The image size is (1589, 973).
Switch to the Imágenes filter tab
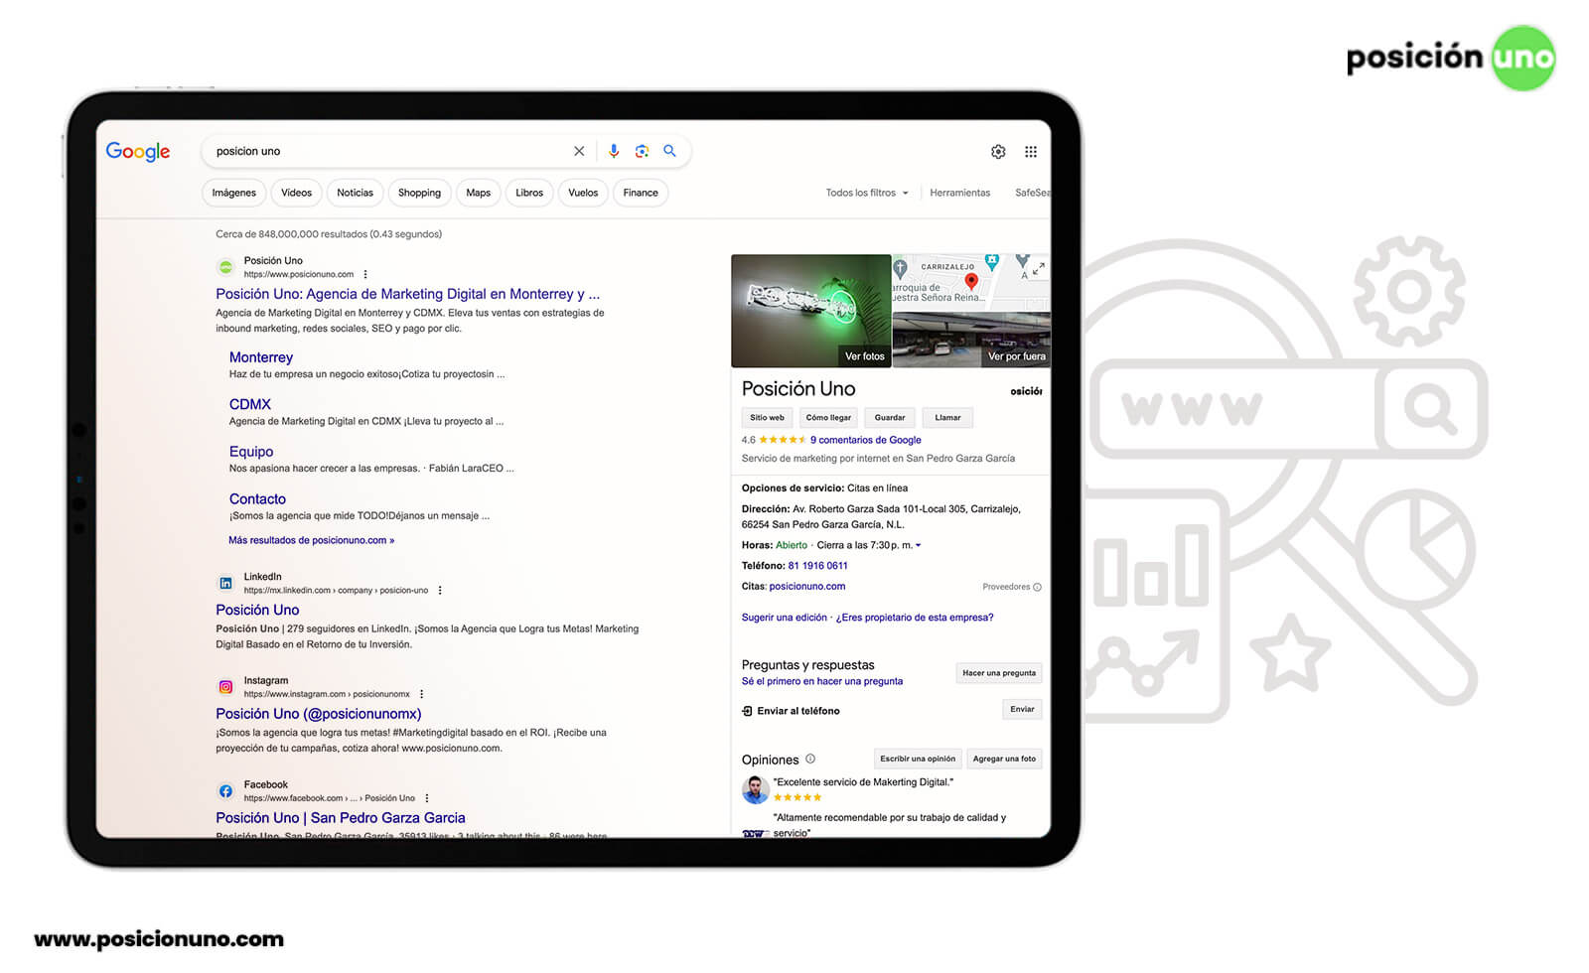click(233, 193)
